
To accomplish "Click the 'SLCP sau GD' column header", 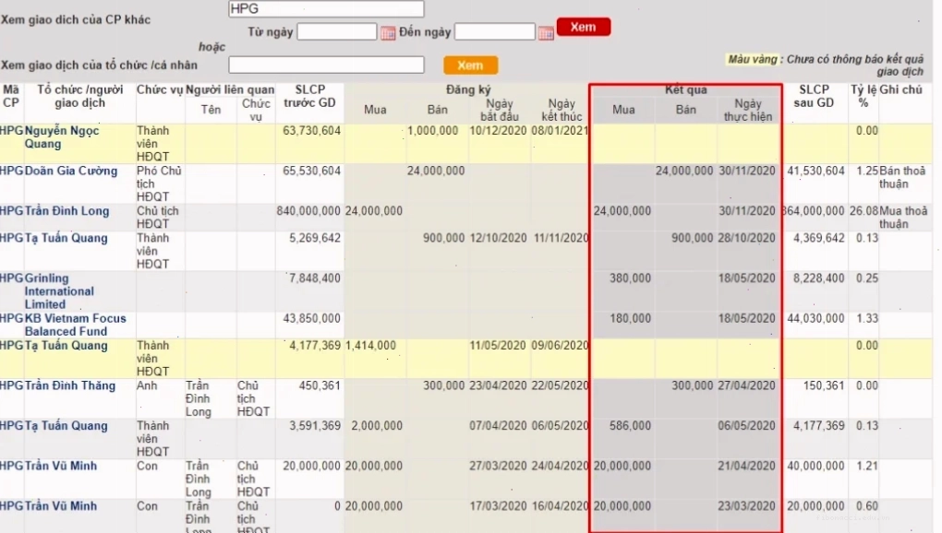I will coord(814,96).
